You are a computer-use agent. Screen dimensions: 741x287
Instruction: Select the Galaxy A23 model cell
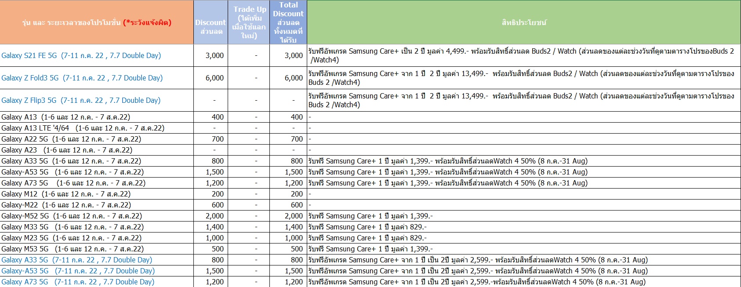[97, 150]
